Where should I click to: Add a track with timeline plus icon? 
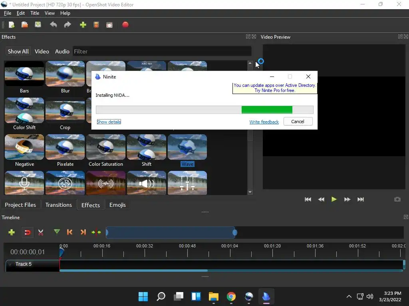coord(12,232)
